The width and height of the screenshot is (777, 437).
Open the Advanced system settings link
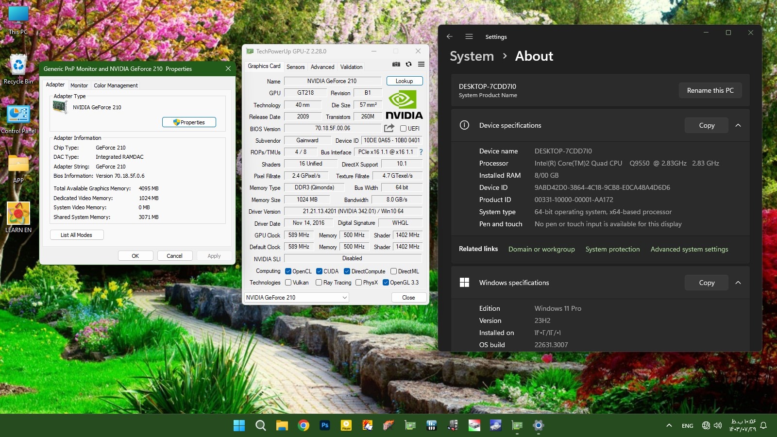click(x=689, y=249)
